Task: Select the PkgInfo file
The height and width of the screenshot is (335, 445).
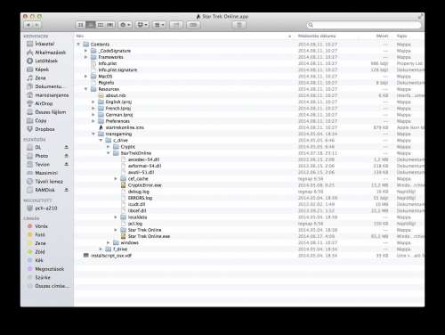Action: pyautogui.click(x=106, y=83)
